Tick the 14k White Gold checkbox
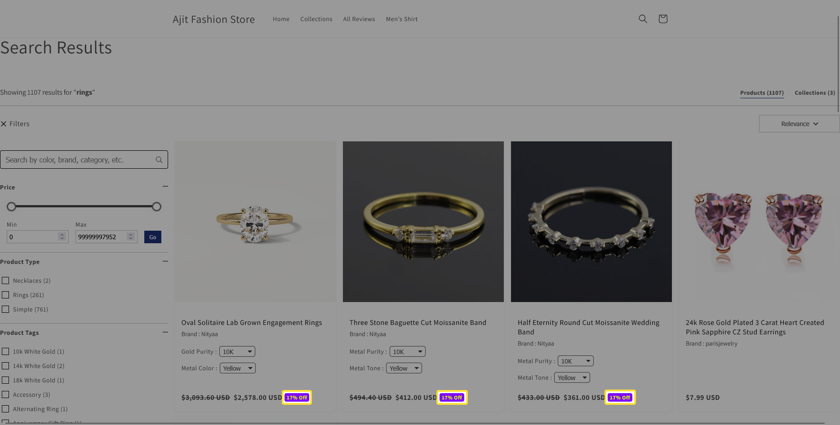840x425 pixels. pyautogui.click(x=5, y=366)
